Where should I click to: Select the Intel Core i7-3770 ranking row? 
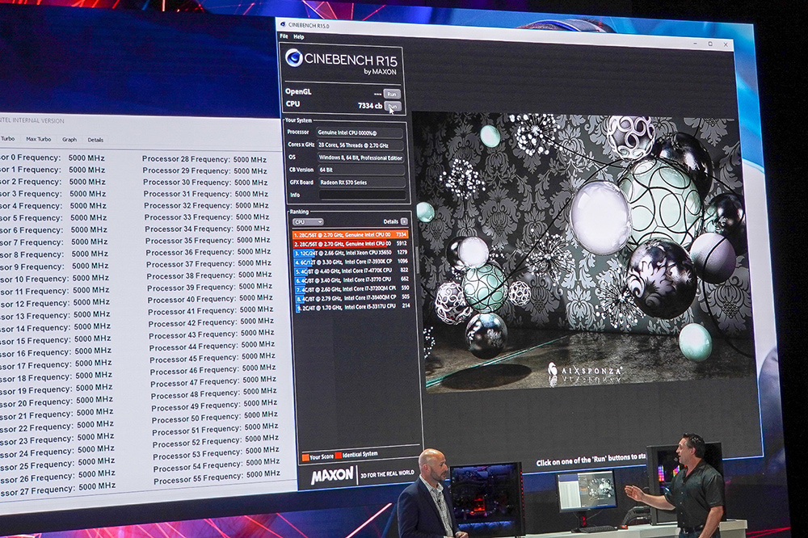coord(351,280)
